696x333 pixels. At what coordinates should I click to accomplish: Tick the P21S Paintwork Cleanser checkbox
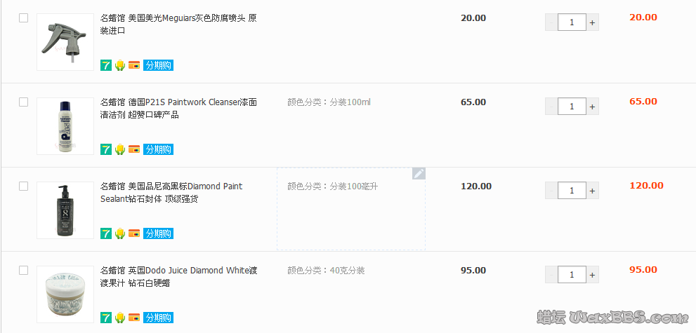[23, 102]
